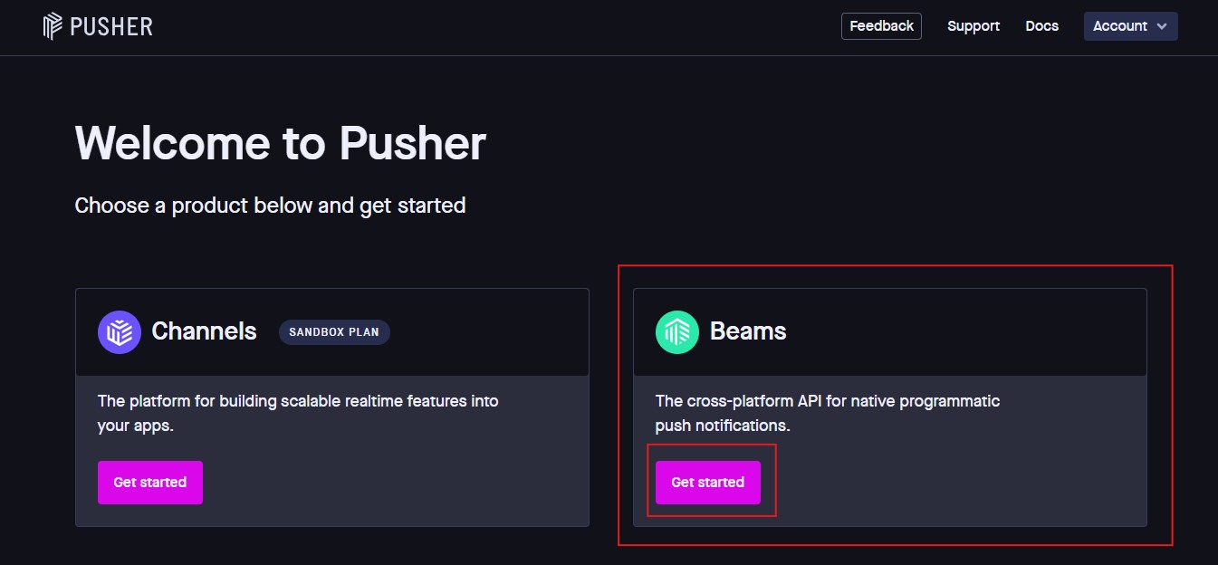Open the Docs link

click(1041, 26)
